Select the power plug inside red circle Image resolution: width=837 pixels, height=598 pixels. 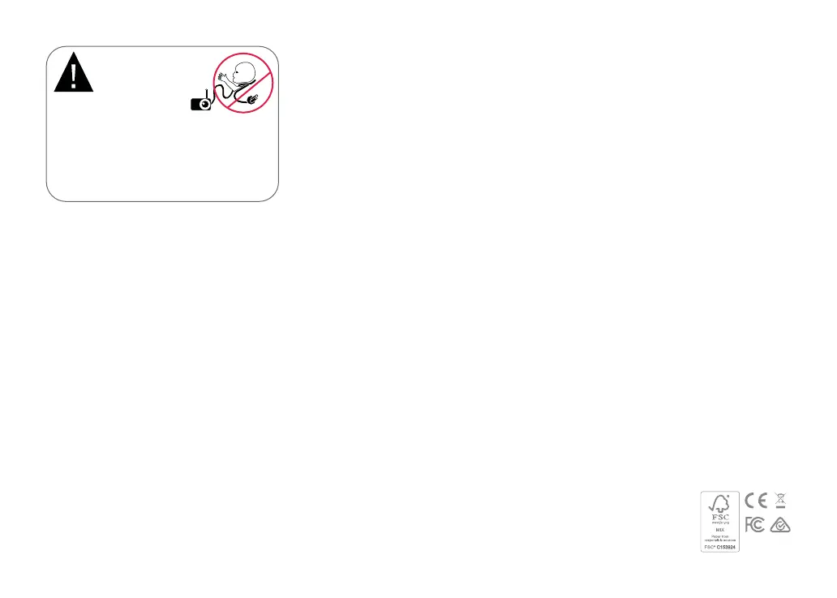[252, 99]
